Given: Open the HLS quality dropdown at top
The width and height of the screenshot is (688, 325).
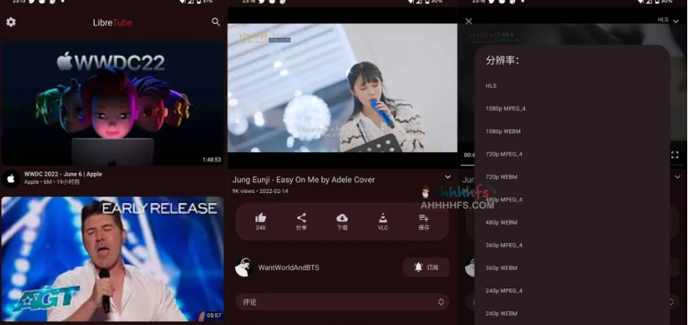Looking at the screenshot, I should point(668,20).
